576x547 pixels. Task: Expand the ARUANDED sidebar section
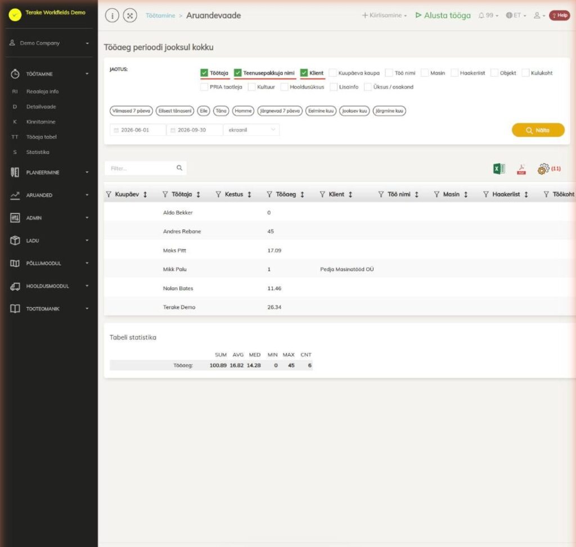tap(49, 195)
